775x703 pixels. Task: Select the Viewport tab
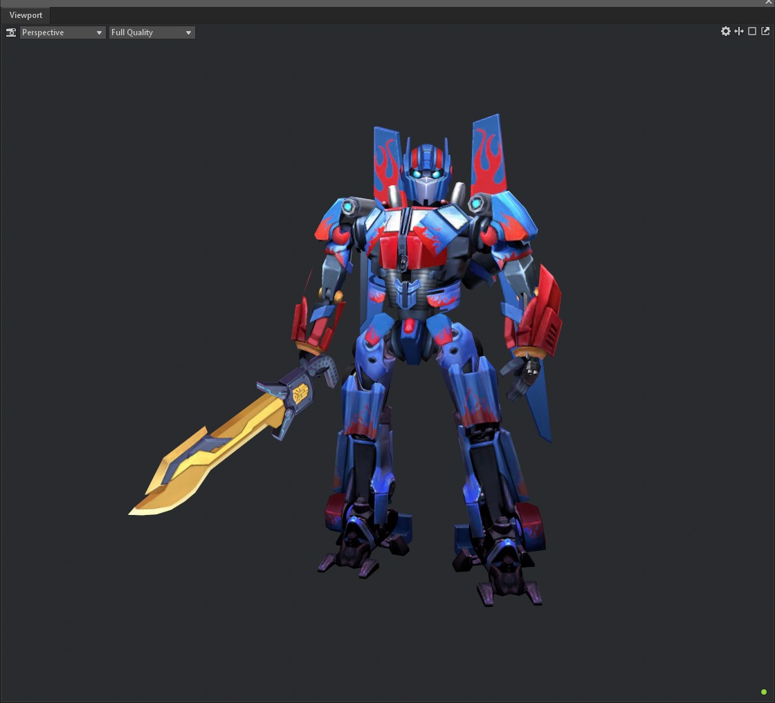click(x=26, y=15)
